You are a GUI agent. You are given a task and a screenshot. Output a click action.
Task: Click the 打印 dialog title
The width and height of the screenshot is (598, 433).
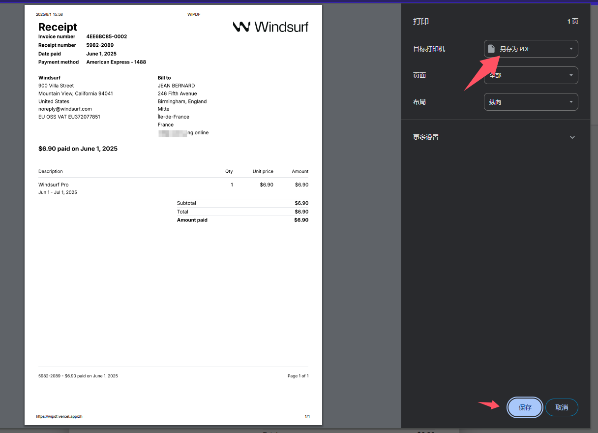coord(421,22)
